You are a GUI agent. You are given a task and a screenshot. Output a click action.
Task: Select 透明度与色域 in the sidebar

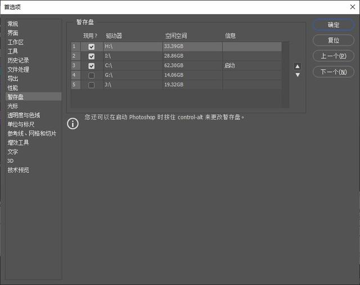[x=24, y=115]
